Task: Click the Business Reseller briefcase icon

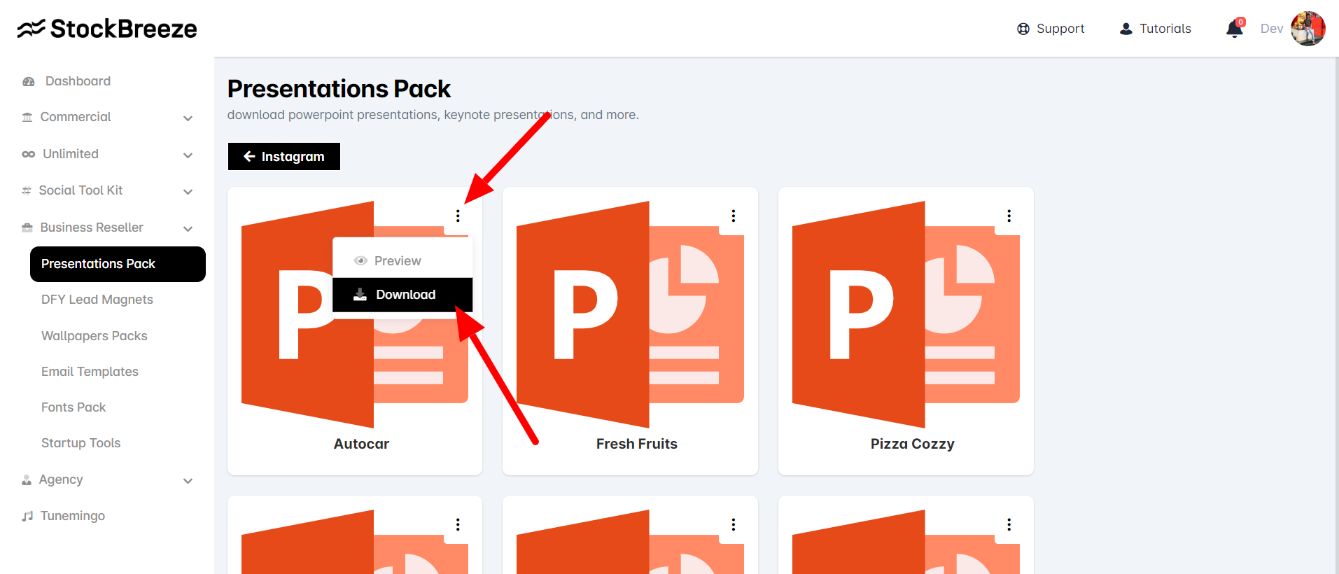Action: tap(27, 227)
